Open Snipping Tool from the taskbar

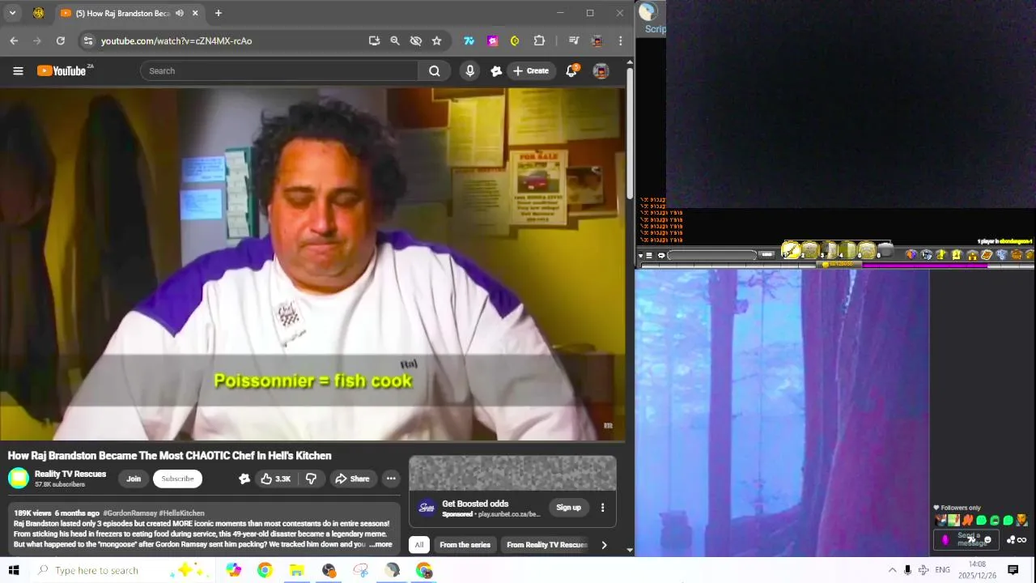pyautogui.click(x=361, y=571)
